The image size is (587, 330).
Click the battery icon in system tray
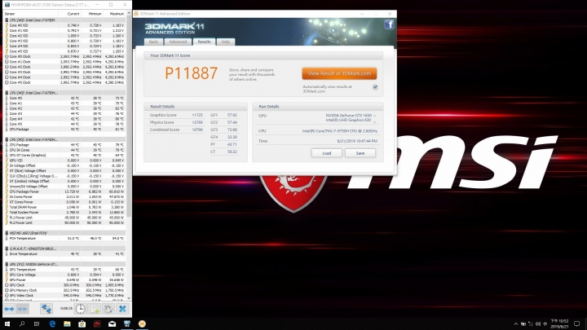(x=523, y=324)
